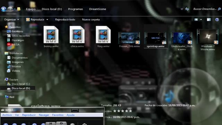Click the forward navigation arrow
222x125 pixels.
pos(10,9)
